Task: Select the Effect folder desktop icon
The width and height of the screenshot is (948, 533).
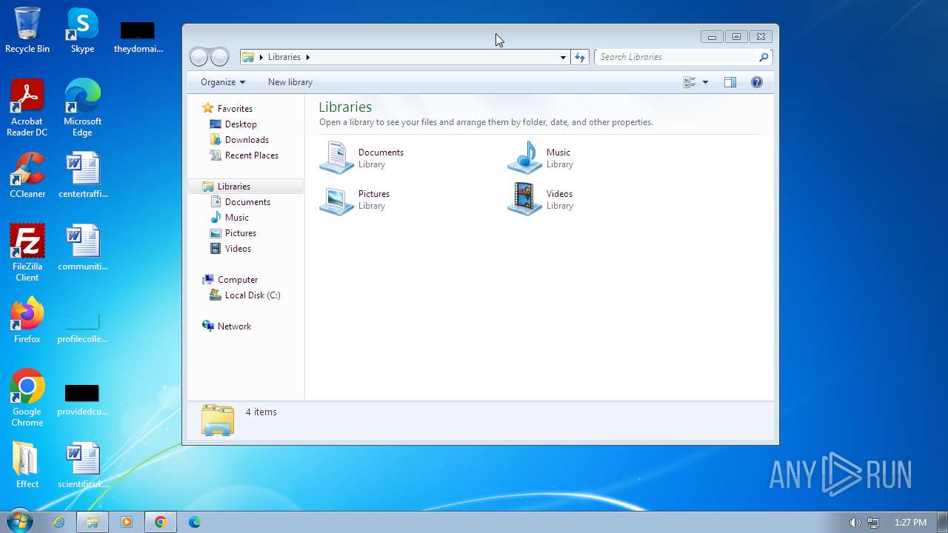Action: 27,466
